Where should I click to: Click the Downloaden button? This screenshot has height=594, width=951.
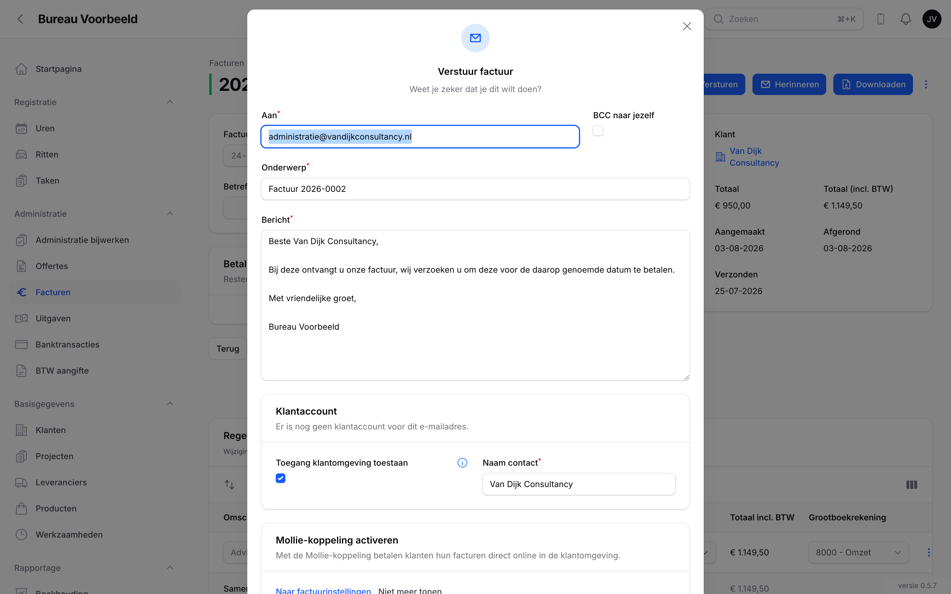point(873,84)
